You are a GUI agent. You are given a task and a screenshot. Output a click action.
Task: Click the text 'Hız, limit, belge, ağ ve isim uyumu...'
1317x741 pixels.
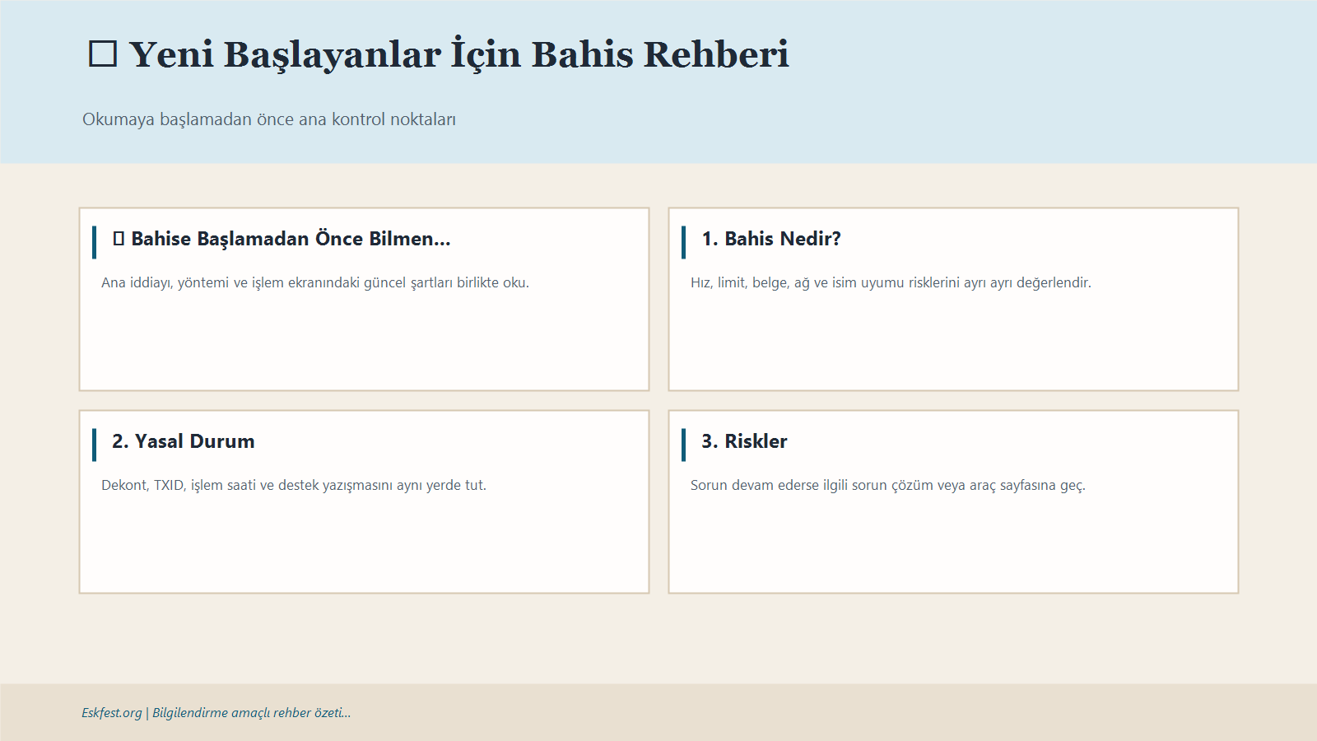tap(891, 282)
